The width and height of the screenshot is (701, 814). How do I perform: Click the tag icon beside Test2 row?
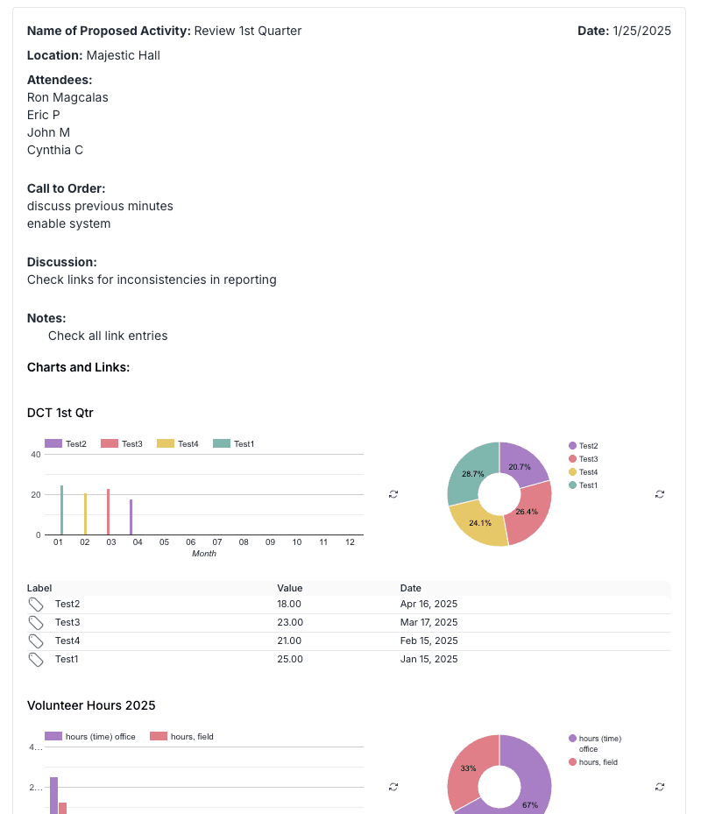click(36, 605)
